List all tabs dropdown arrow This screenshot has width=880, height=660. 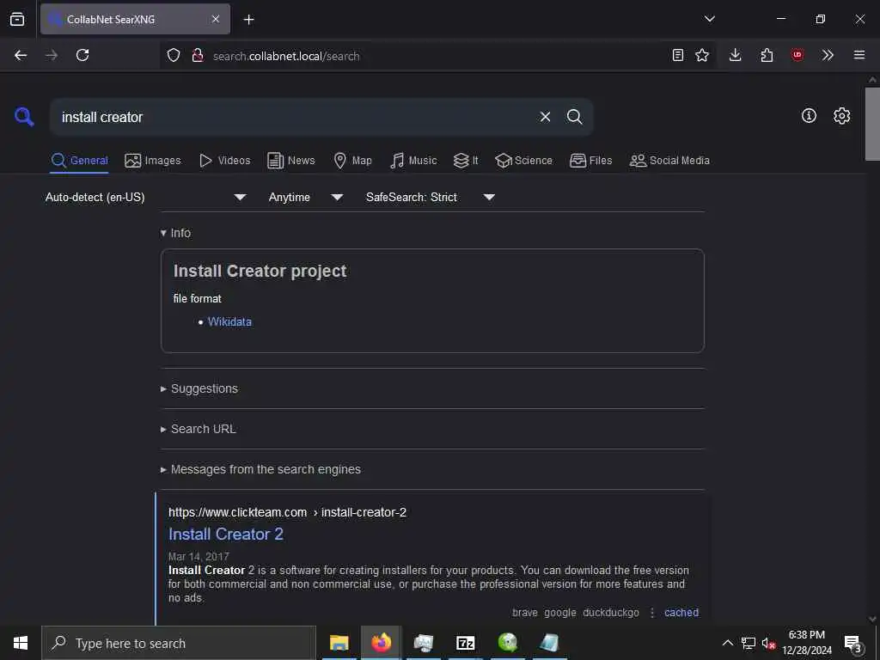pos(709,19)
